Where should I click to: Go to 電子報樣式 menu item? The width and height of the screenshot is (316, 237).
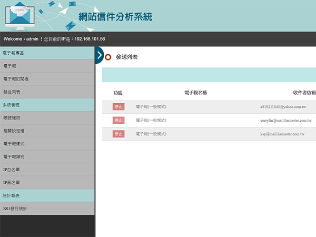click(x=47, y=144)
